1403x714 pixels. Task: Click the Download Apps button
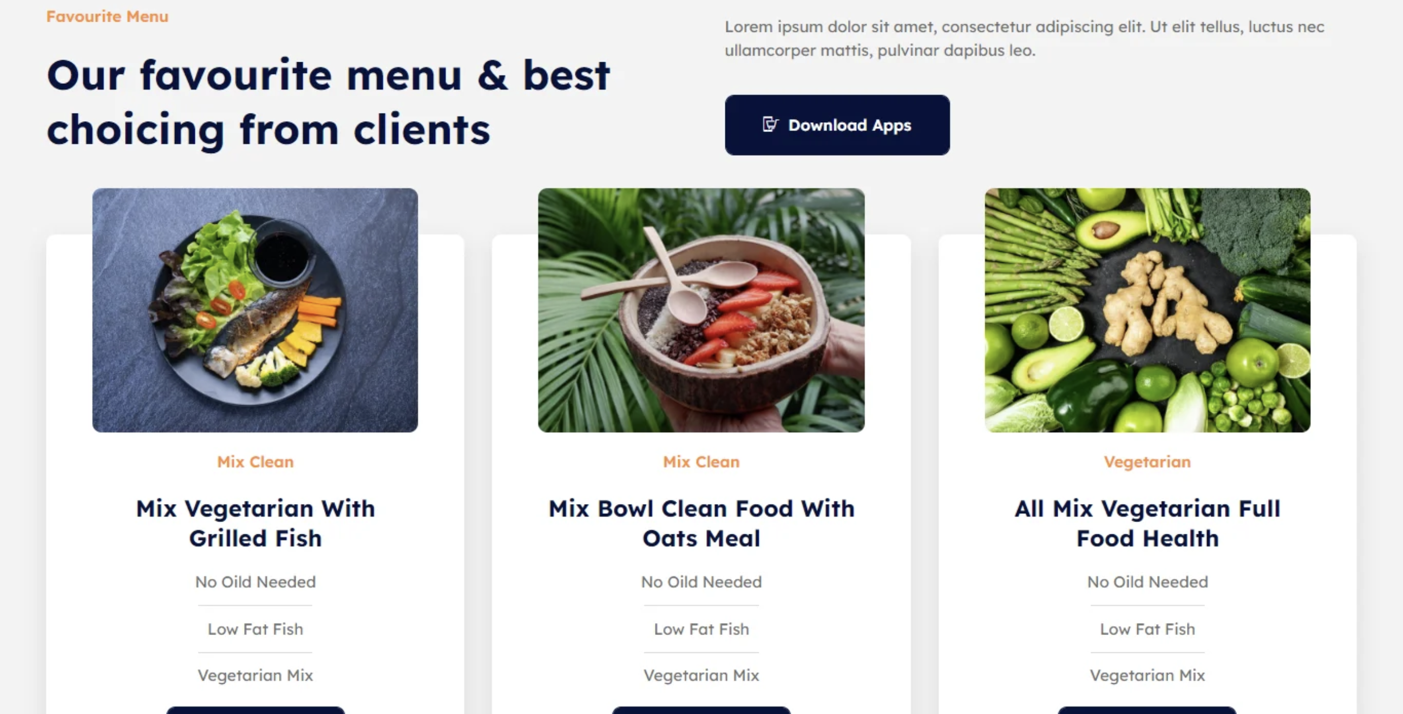click(837, 125)
